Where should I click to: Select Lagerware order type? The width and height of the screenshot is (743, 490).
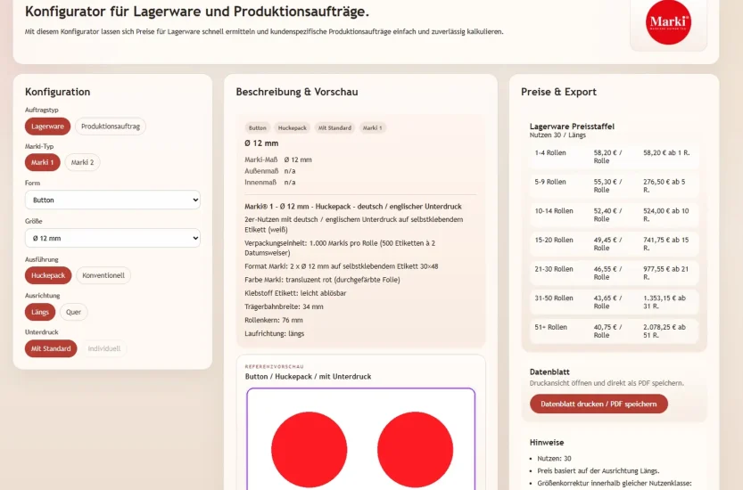pos(47,127)
